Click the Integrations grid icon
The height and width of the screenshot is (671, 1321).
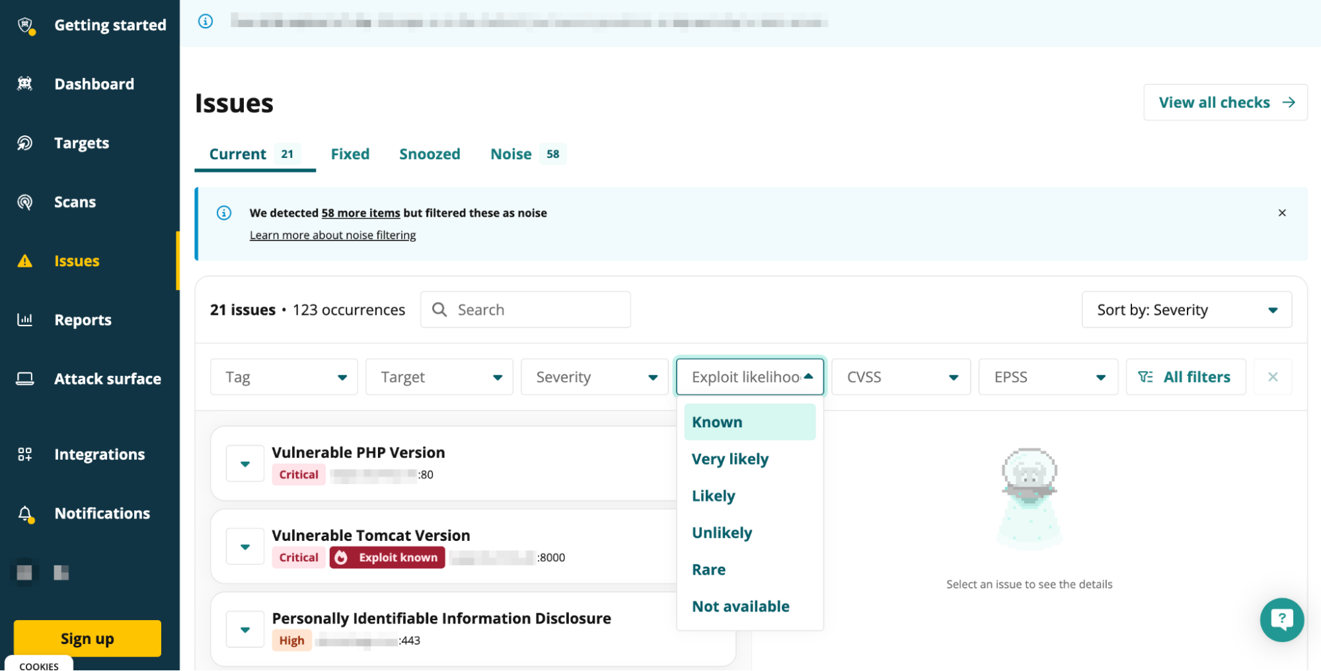click(25, 454)
